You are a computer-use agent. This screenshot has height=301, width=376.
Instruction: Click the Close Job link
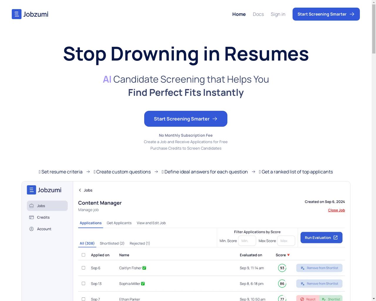point(336,210)
